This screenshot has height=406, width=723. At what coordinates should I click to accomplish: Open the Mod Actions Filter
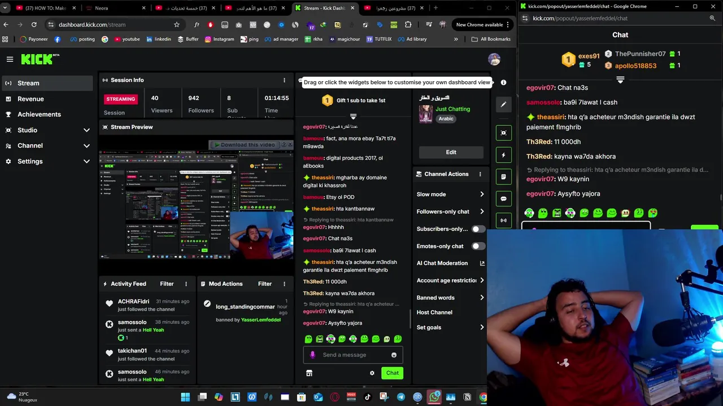(265, 284)
